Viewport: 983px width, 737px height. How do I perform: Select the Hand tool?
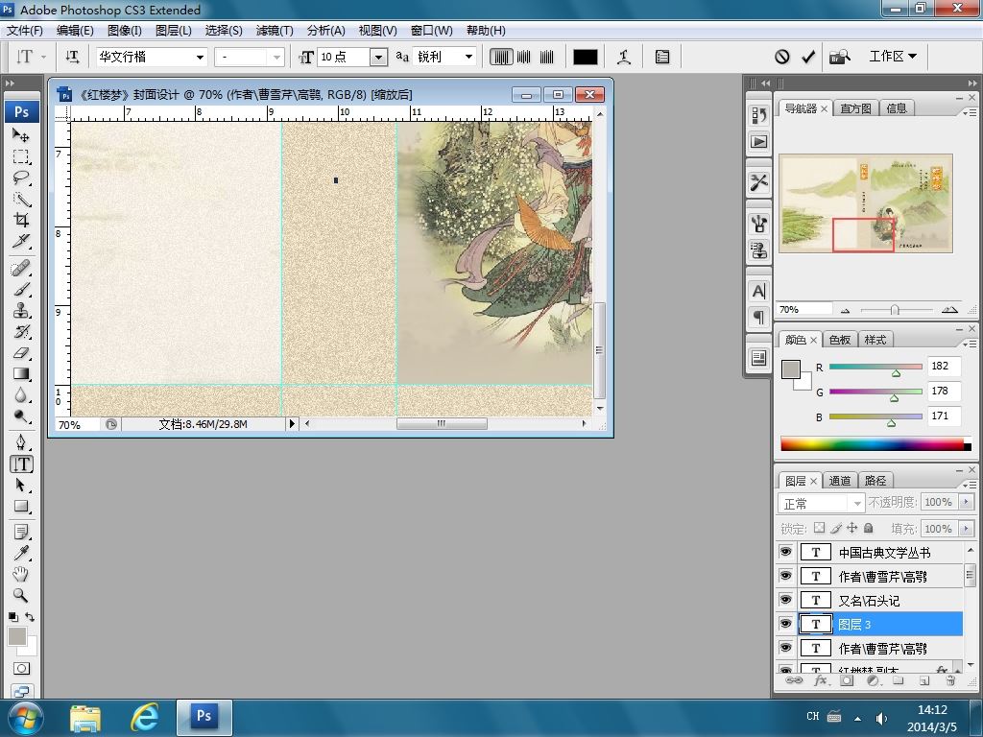21,574
